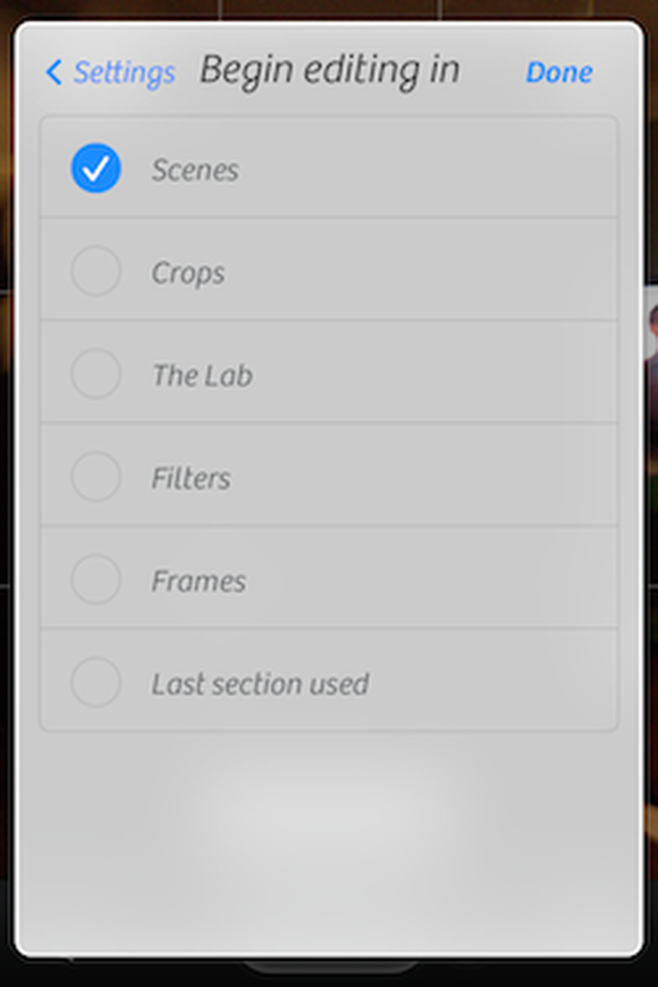
Task: Tap the Crops option label
Action: [188, 273]
